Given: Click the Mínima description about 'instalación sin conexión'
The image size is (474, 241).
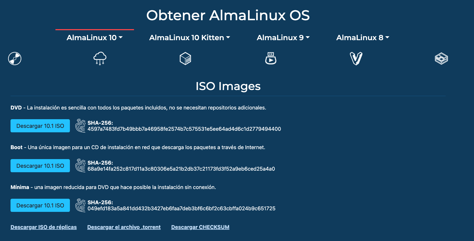Looking at the screenshot, I should coord(113,187).
